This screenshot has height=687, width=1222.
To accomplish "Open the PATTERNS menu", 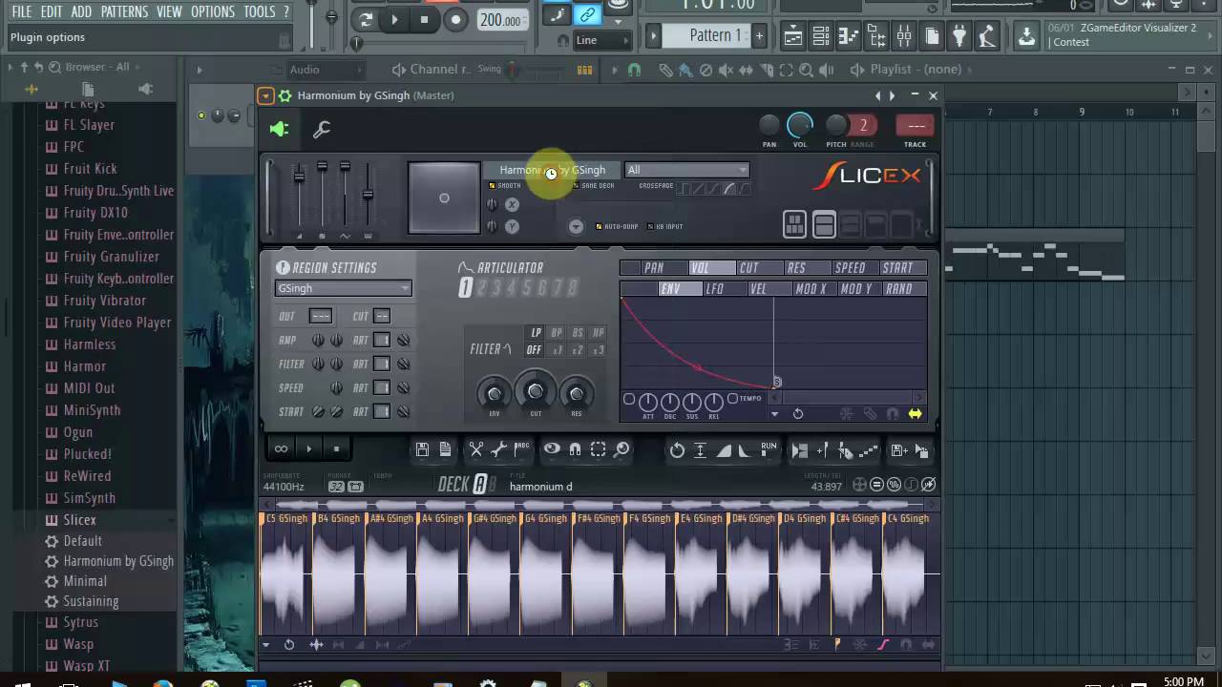I will click(124, 11).
